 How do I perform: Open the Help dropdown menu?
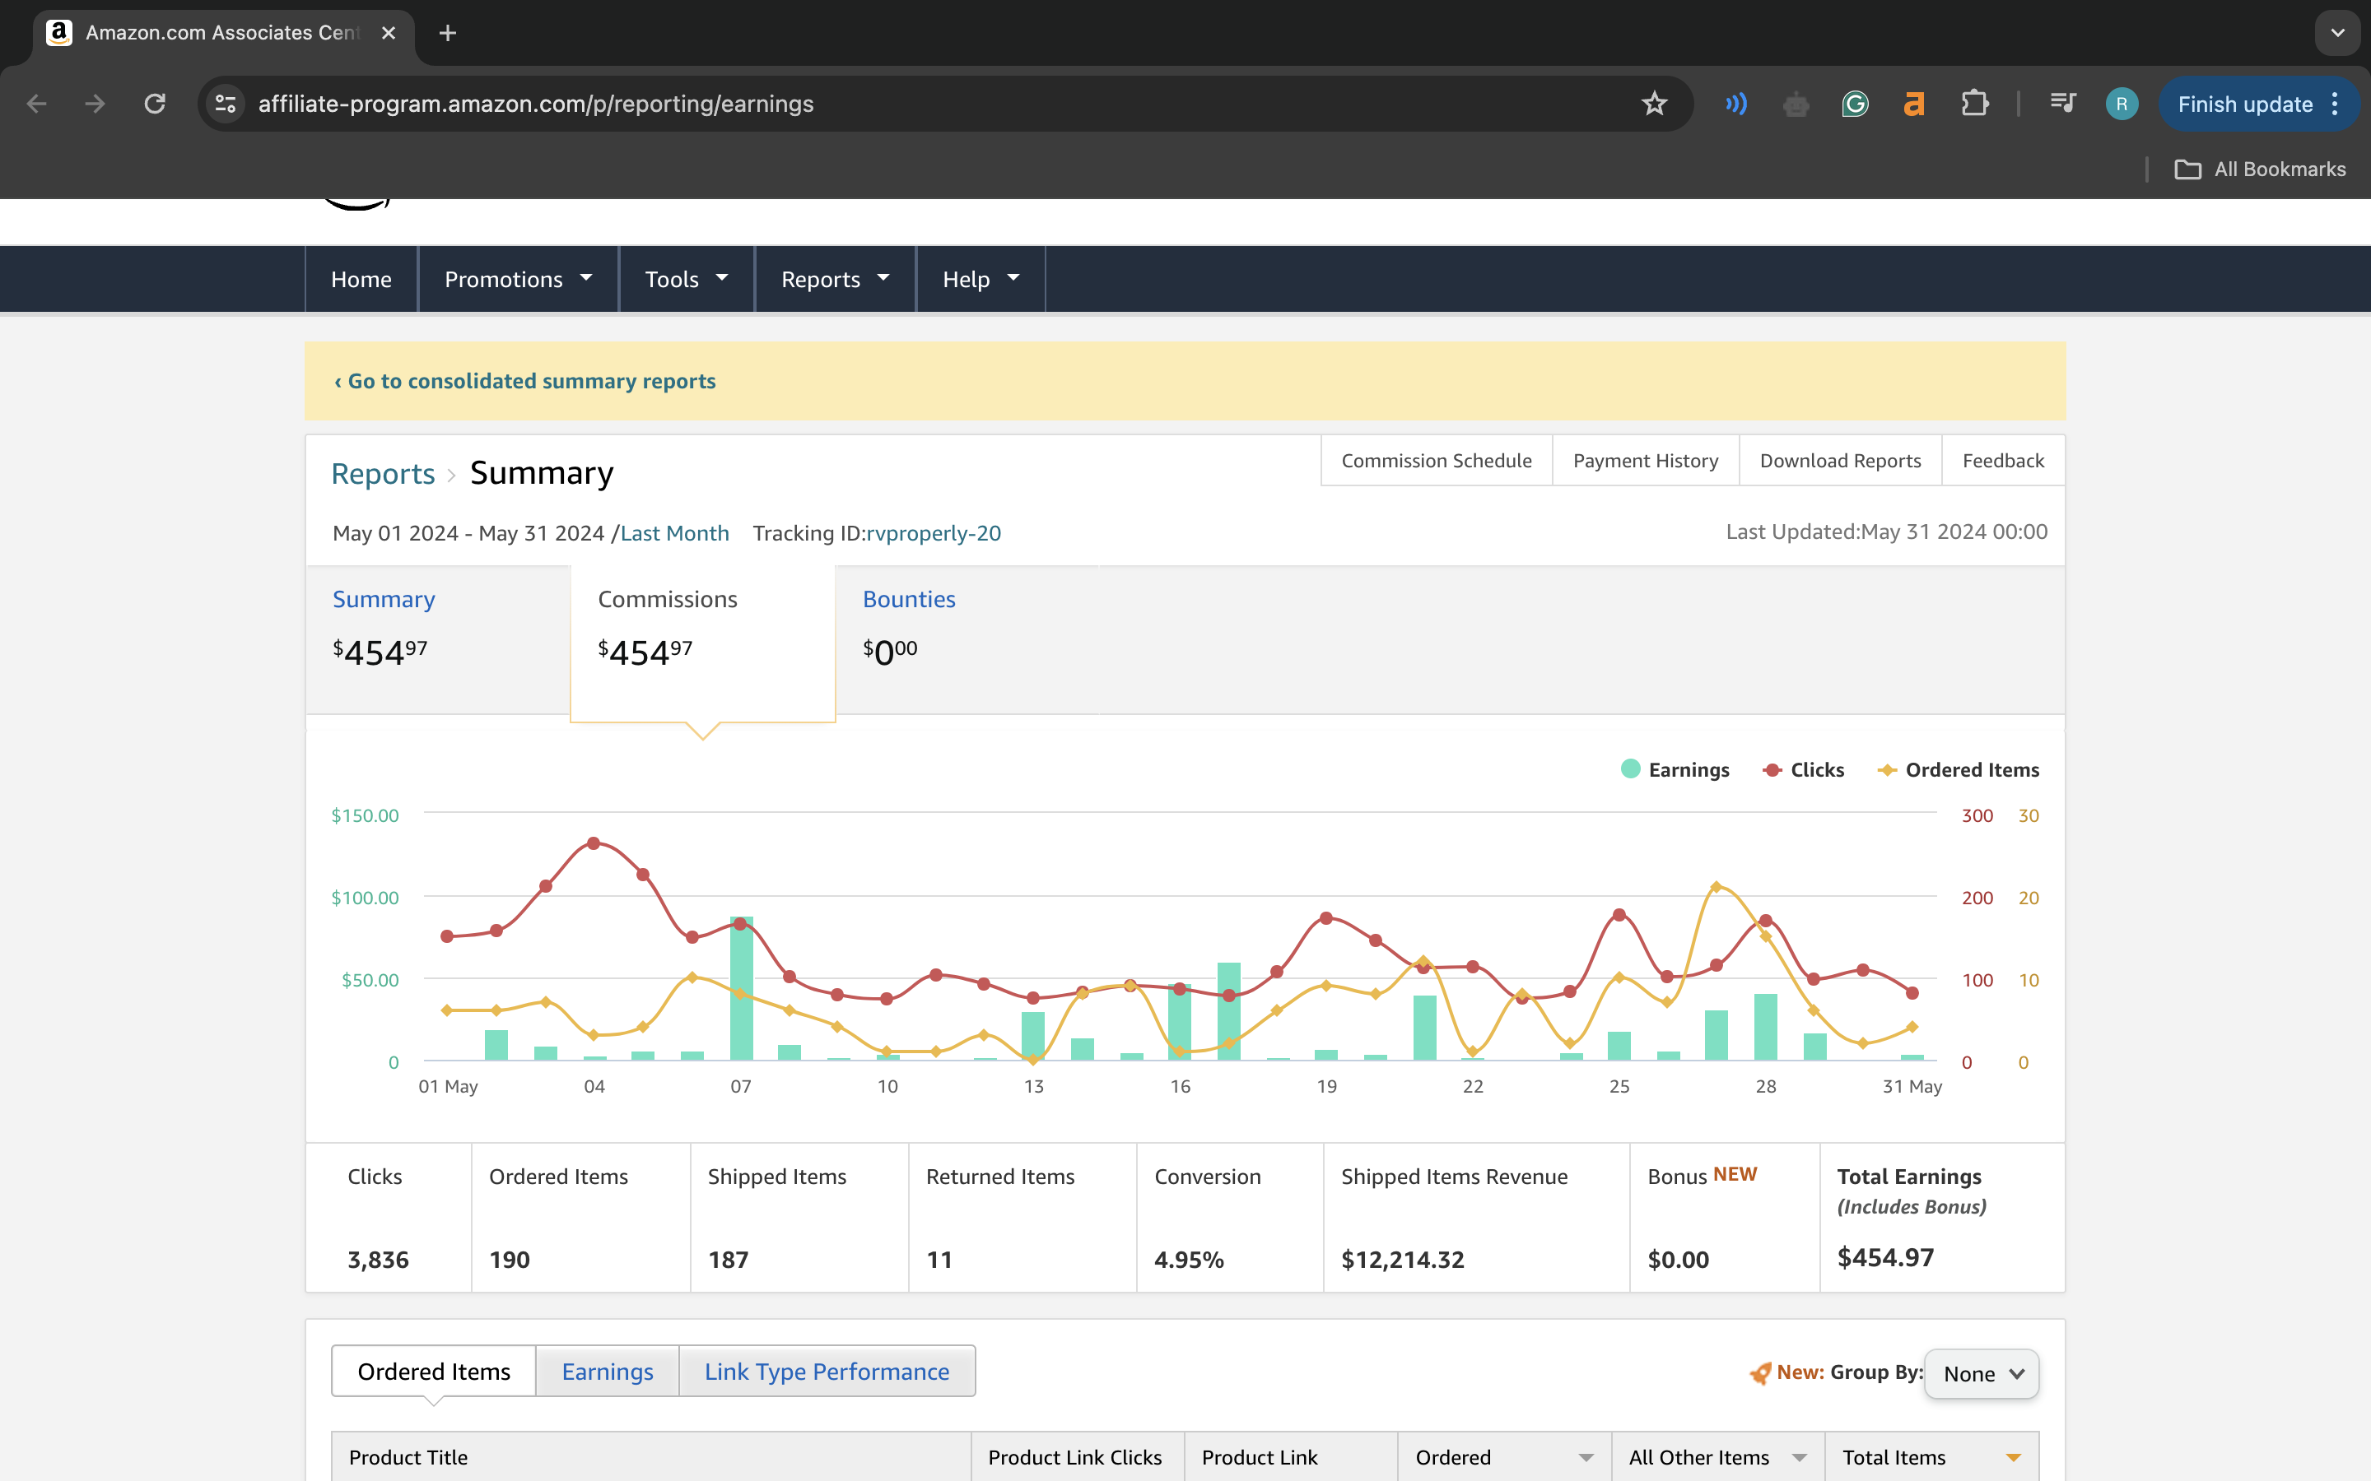981,279
